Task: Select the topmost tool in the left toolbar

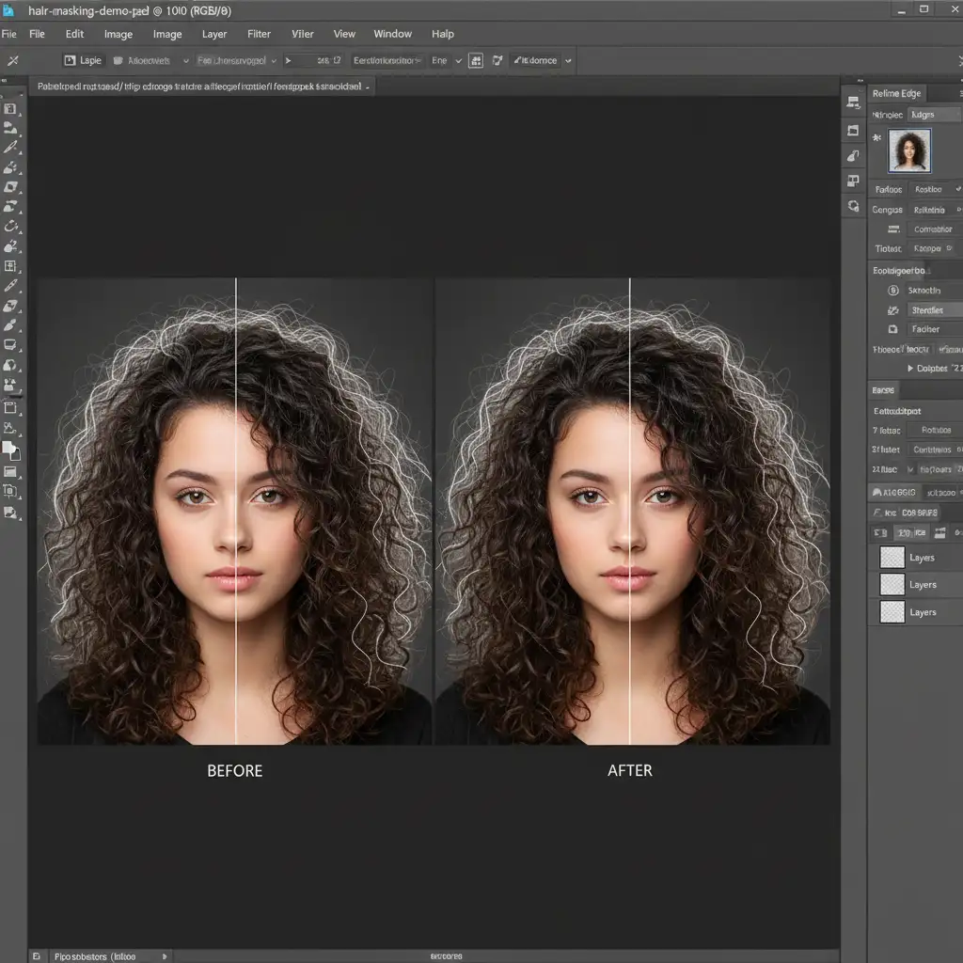Action: 11,109
